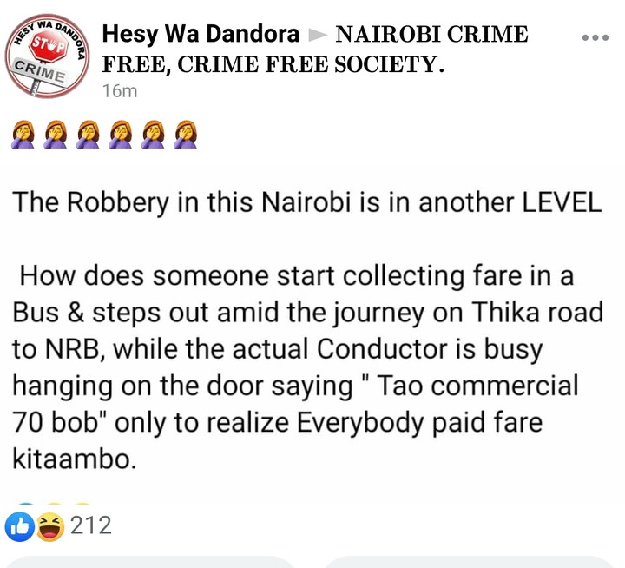The image size is (625, 568).
Task: Click the first facepalm emoji
Action: [23, 135]
